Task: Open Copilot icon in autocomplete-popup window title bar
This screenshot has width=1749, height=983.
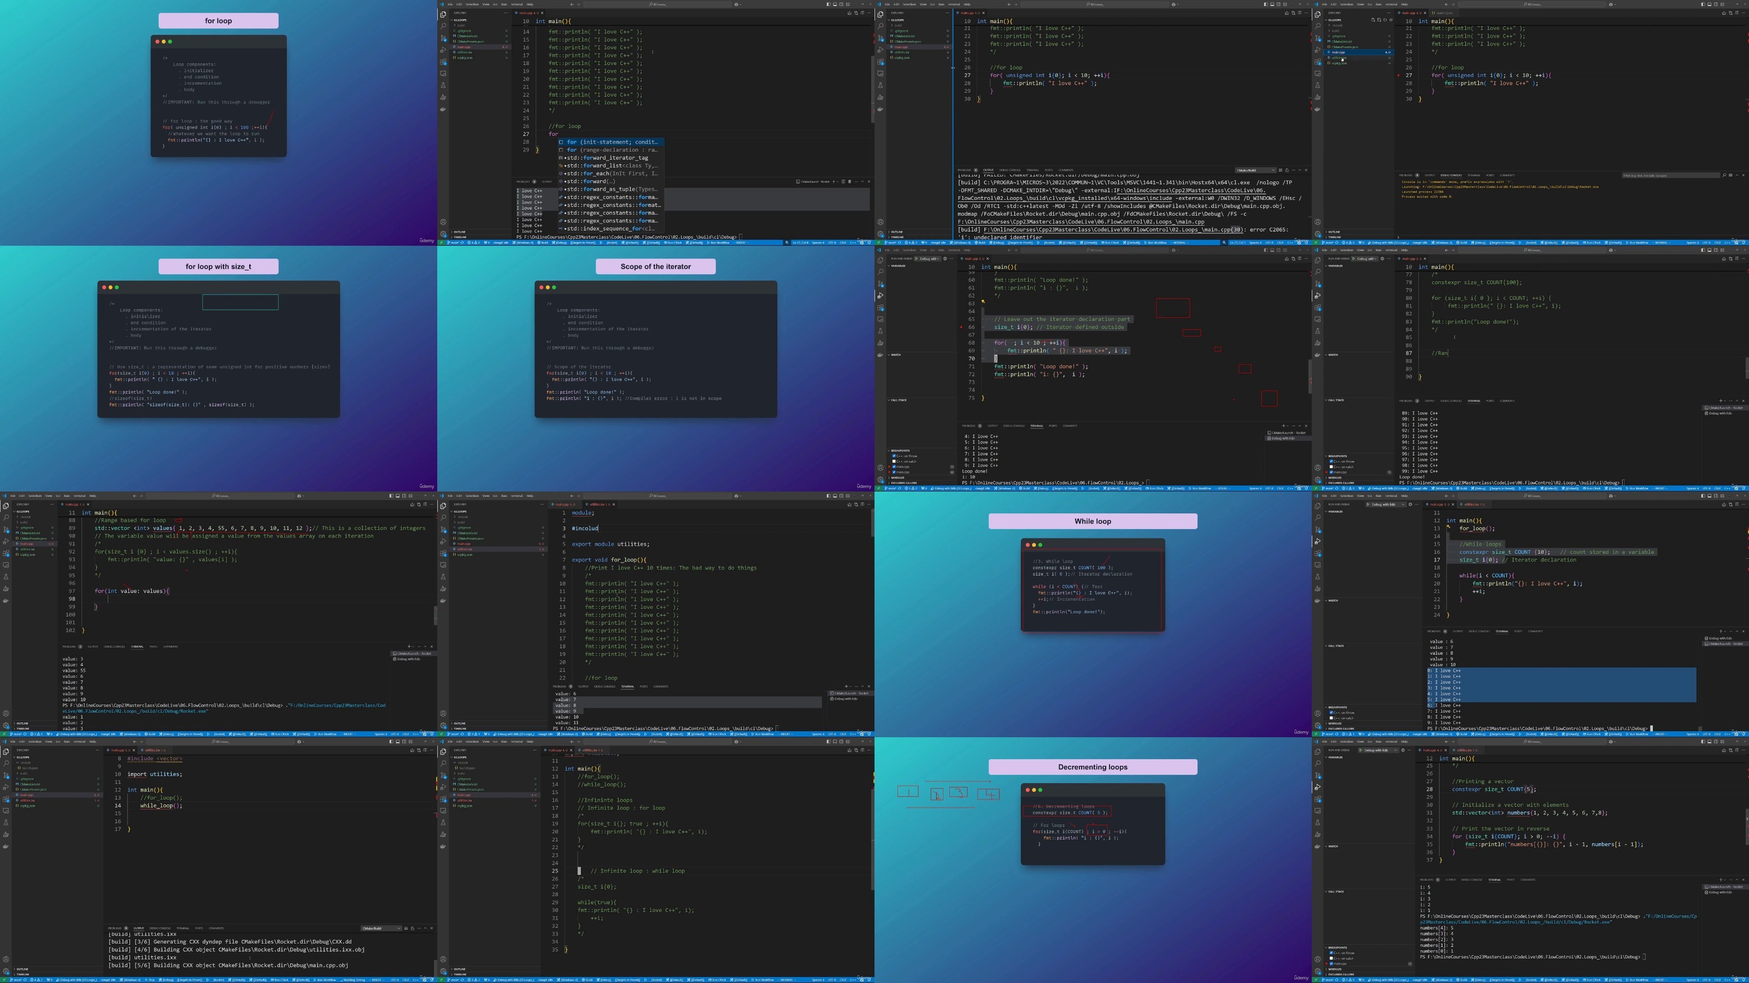Action: click(x=737, y=4)
